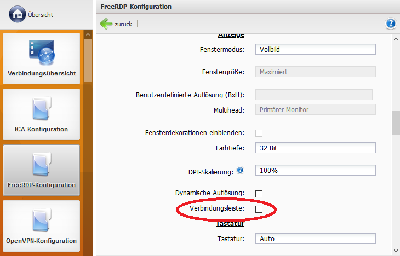Screen dimensions: 400x256
Task: Open ICA-Konfiguration via its document icon
Action: (x=41, y=109)
